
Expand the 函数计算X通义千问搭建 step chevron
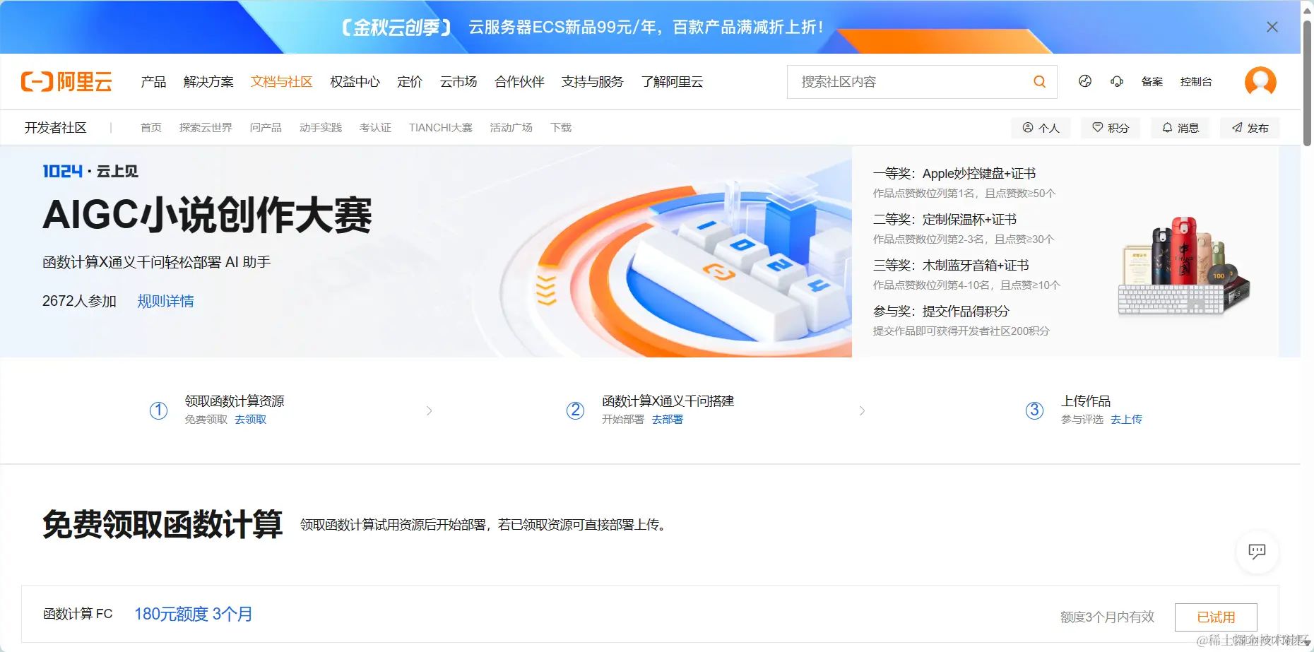tap(862, 410)
